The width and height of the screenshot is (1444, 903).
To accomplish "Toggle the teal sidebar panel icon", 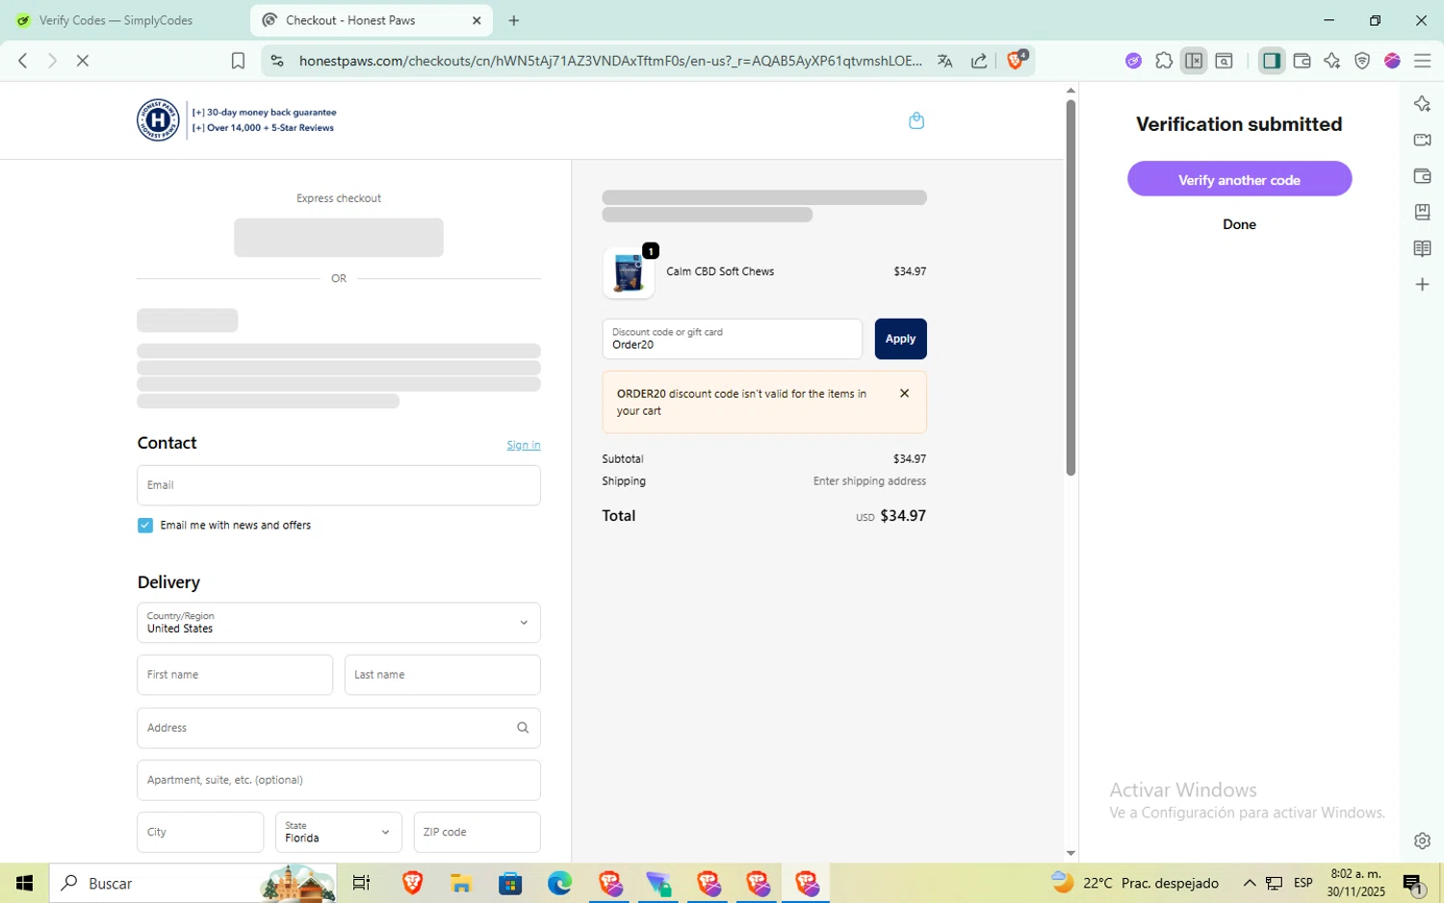I will click(x=1272, y=61).
